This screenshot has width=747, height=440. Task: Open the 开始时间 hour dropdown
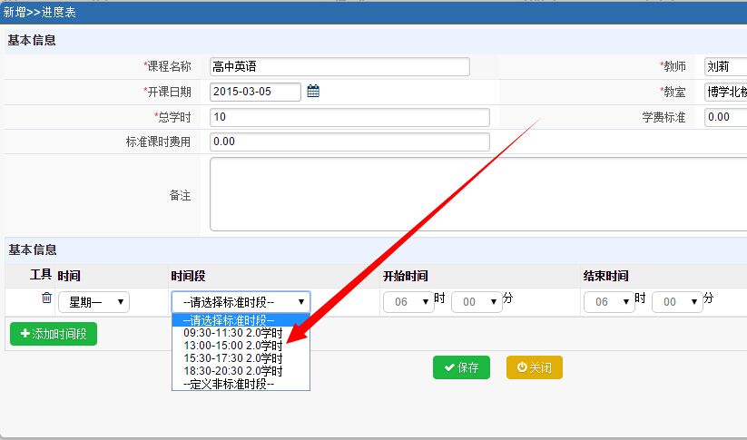(408, 302)
